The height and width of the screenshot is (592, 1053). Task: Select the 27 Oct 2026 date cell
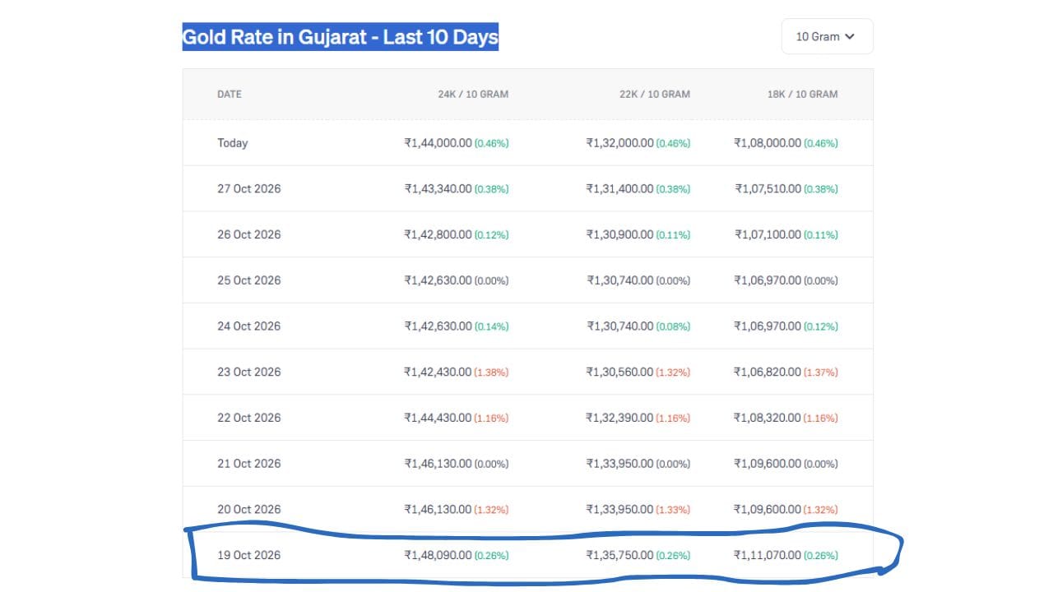click(249, 188)
